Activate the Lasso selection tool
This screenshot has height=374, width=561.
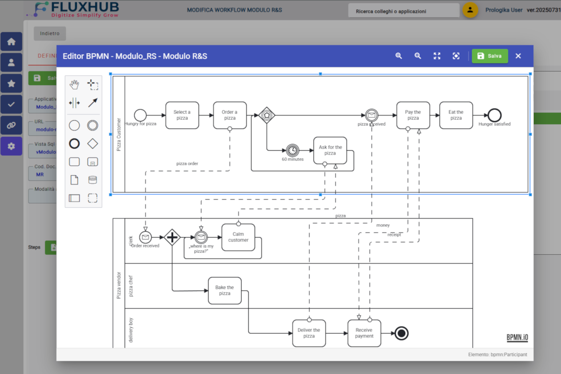93,84
